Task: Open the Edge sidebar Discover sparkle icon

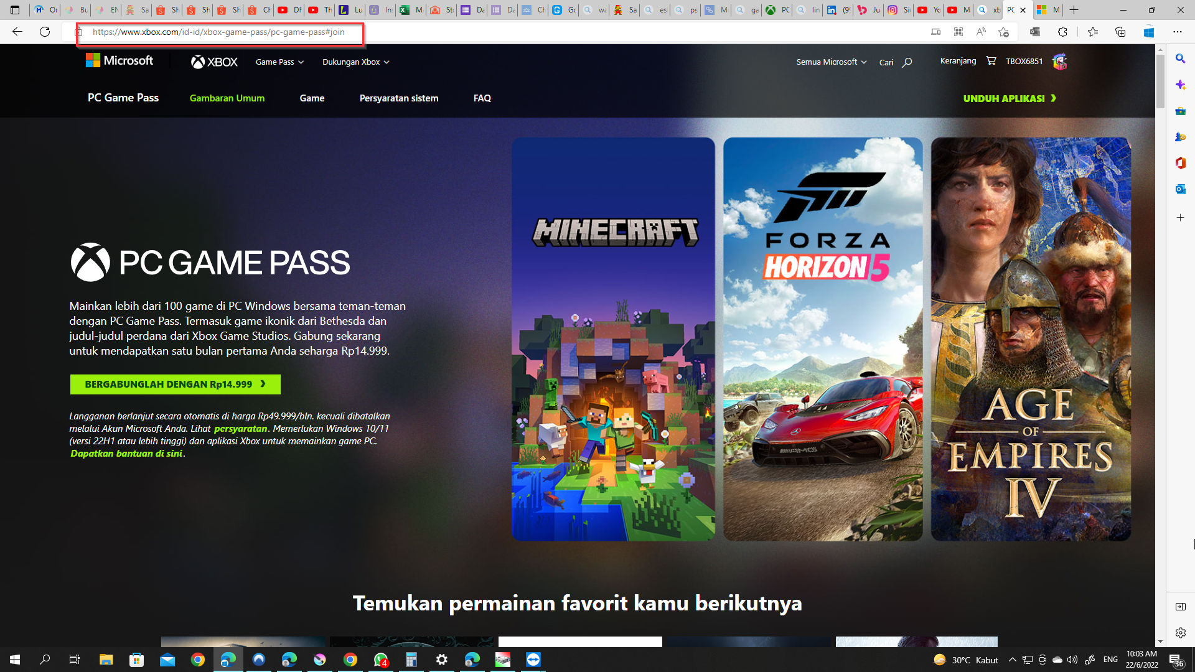Action: (1180, 85)
